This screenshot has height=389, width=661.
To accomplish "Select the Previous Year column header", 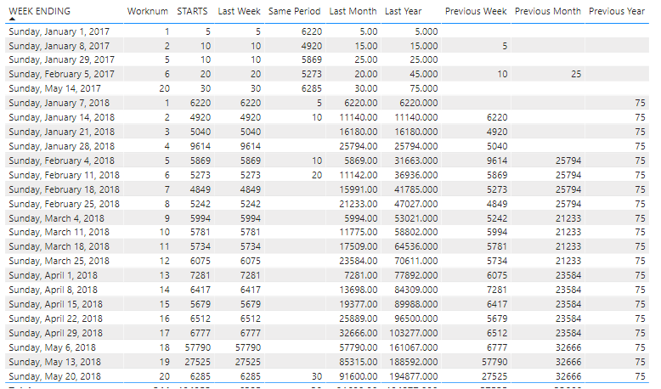I will pyautogui.click(x=617, y=11).
